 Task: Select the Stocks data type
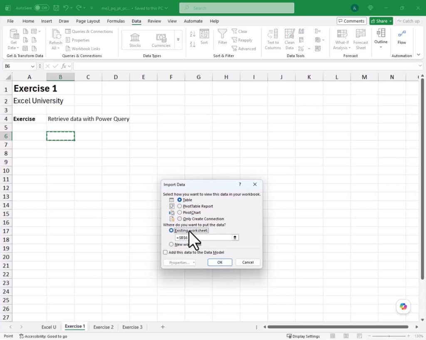click(135, 40)
